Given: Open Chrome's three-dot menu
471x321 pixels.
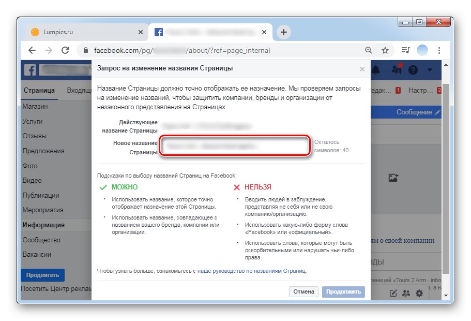Looking at the screenshot, I should click(439, 50).
